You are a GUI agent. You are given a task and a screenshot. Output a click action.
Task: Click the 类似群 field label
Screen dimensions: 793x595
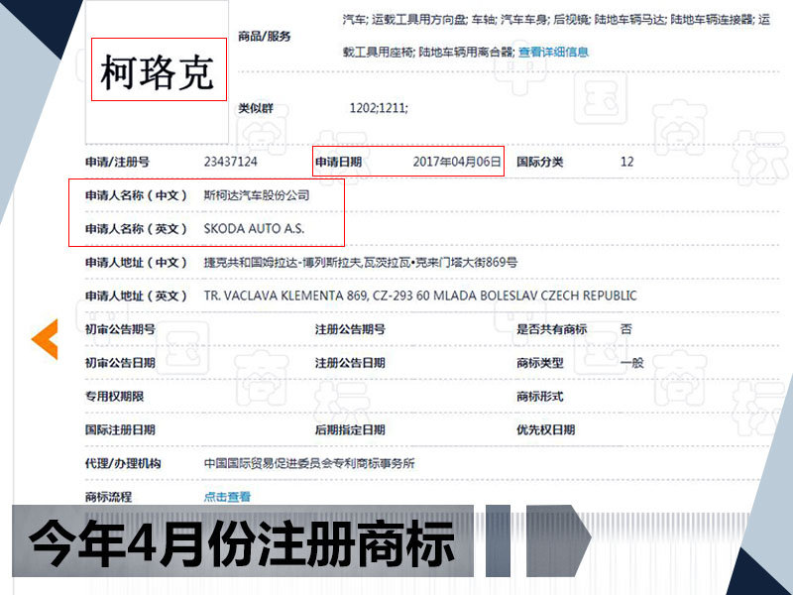click(x=256, y=108)
